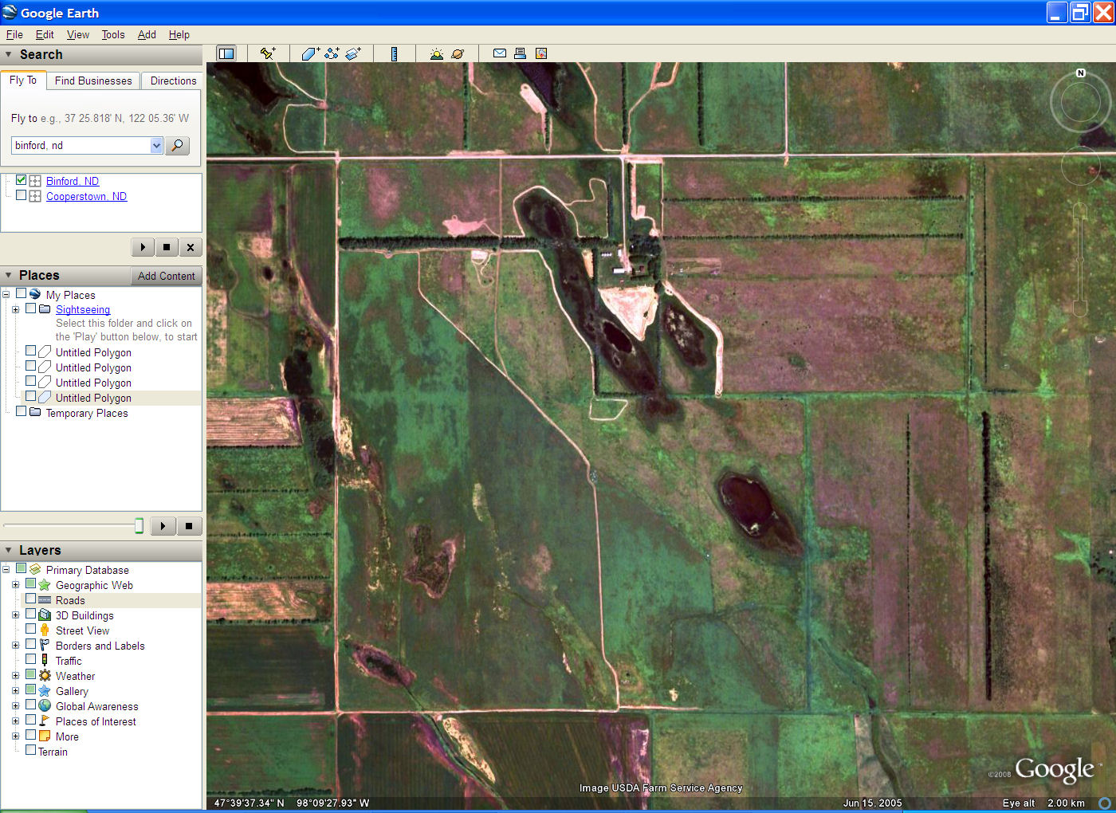Toggle the Terrain layer checkbox
This screenshot has width=1116, height=813.
(30, 751)
